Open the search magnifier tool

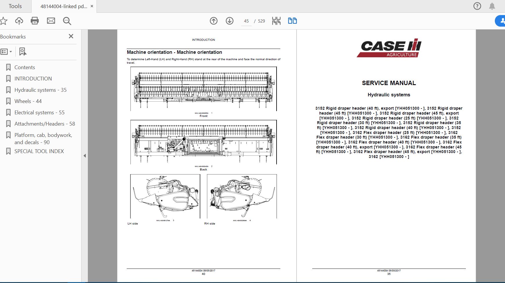67,21
